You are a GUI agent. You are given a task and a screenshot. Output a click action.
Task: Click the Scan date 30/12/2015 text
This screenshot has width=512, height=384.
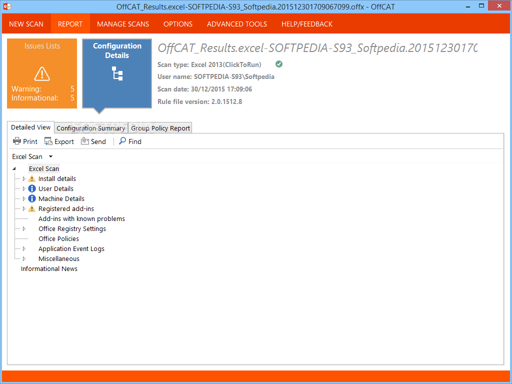coord(204,89)
